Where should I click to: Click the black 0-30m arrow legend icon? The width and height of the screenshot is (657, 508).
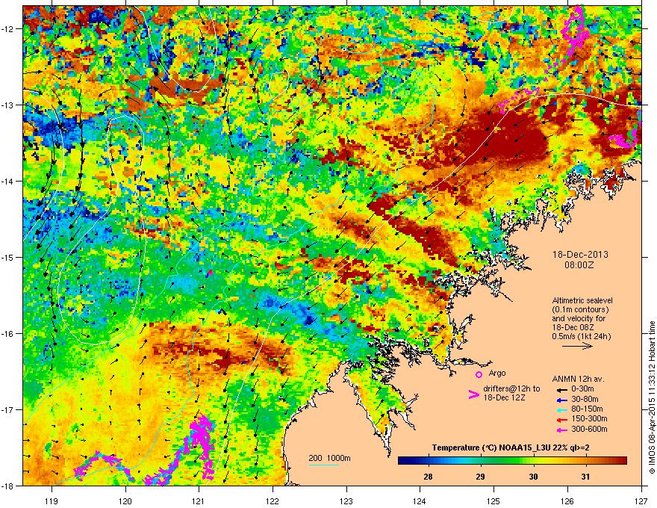561,389
